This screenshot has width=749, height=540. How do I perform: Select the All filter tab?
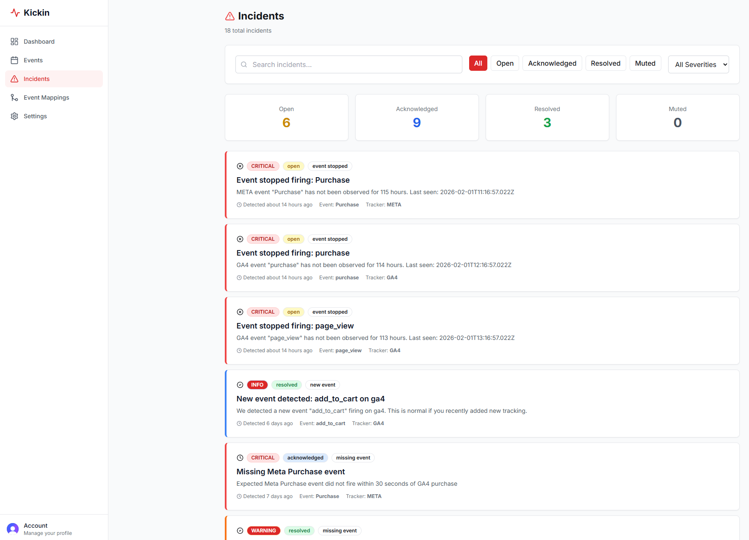478,63
